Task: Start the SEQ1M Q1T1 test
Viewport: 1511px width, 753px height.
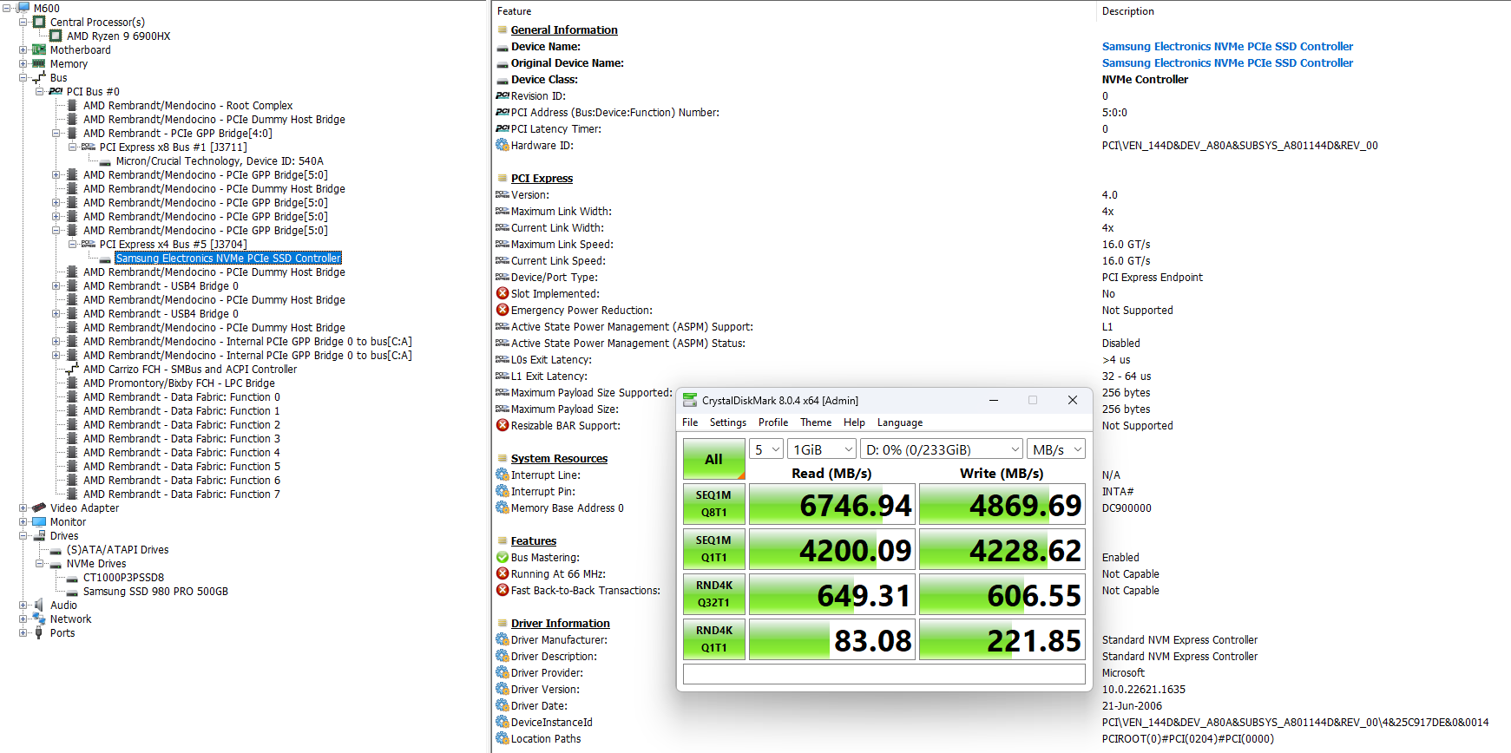Action: [x=714, y=549]
